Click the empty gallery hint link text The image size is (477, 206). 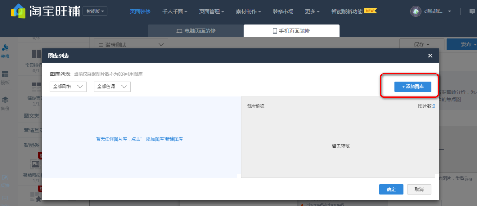[x=139, y=139]
